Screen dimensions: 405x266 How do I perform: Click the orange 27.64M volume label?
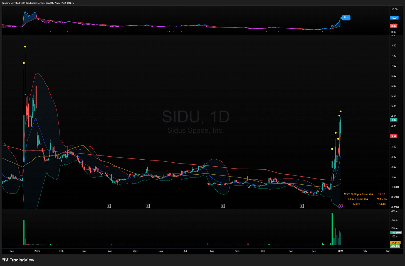point(395,243)
